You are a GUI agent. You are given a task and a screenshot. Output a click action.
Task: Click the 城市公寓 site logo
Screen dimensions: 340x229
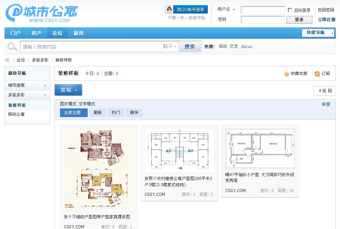tap(41, 13)
